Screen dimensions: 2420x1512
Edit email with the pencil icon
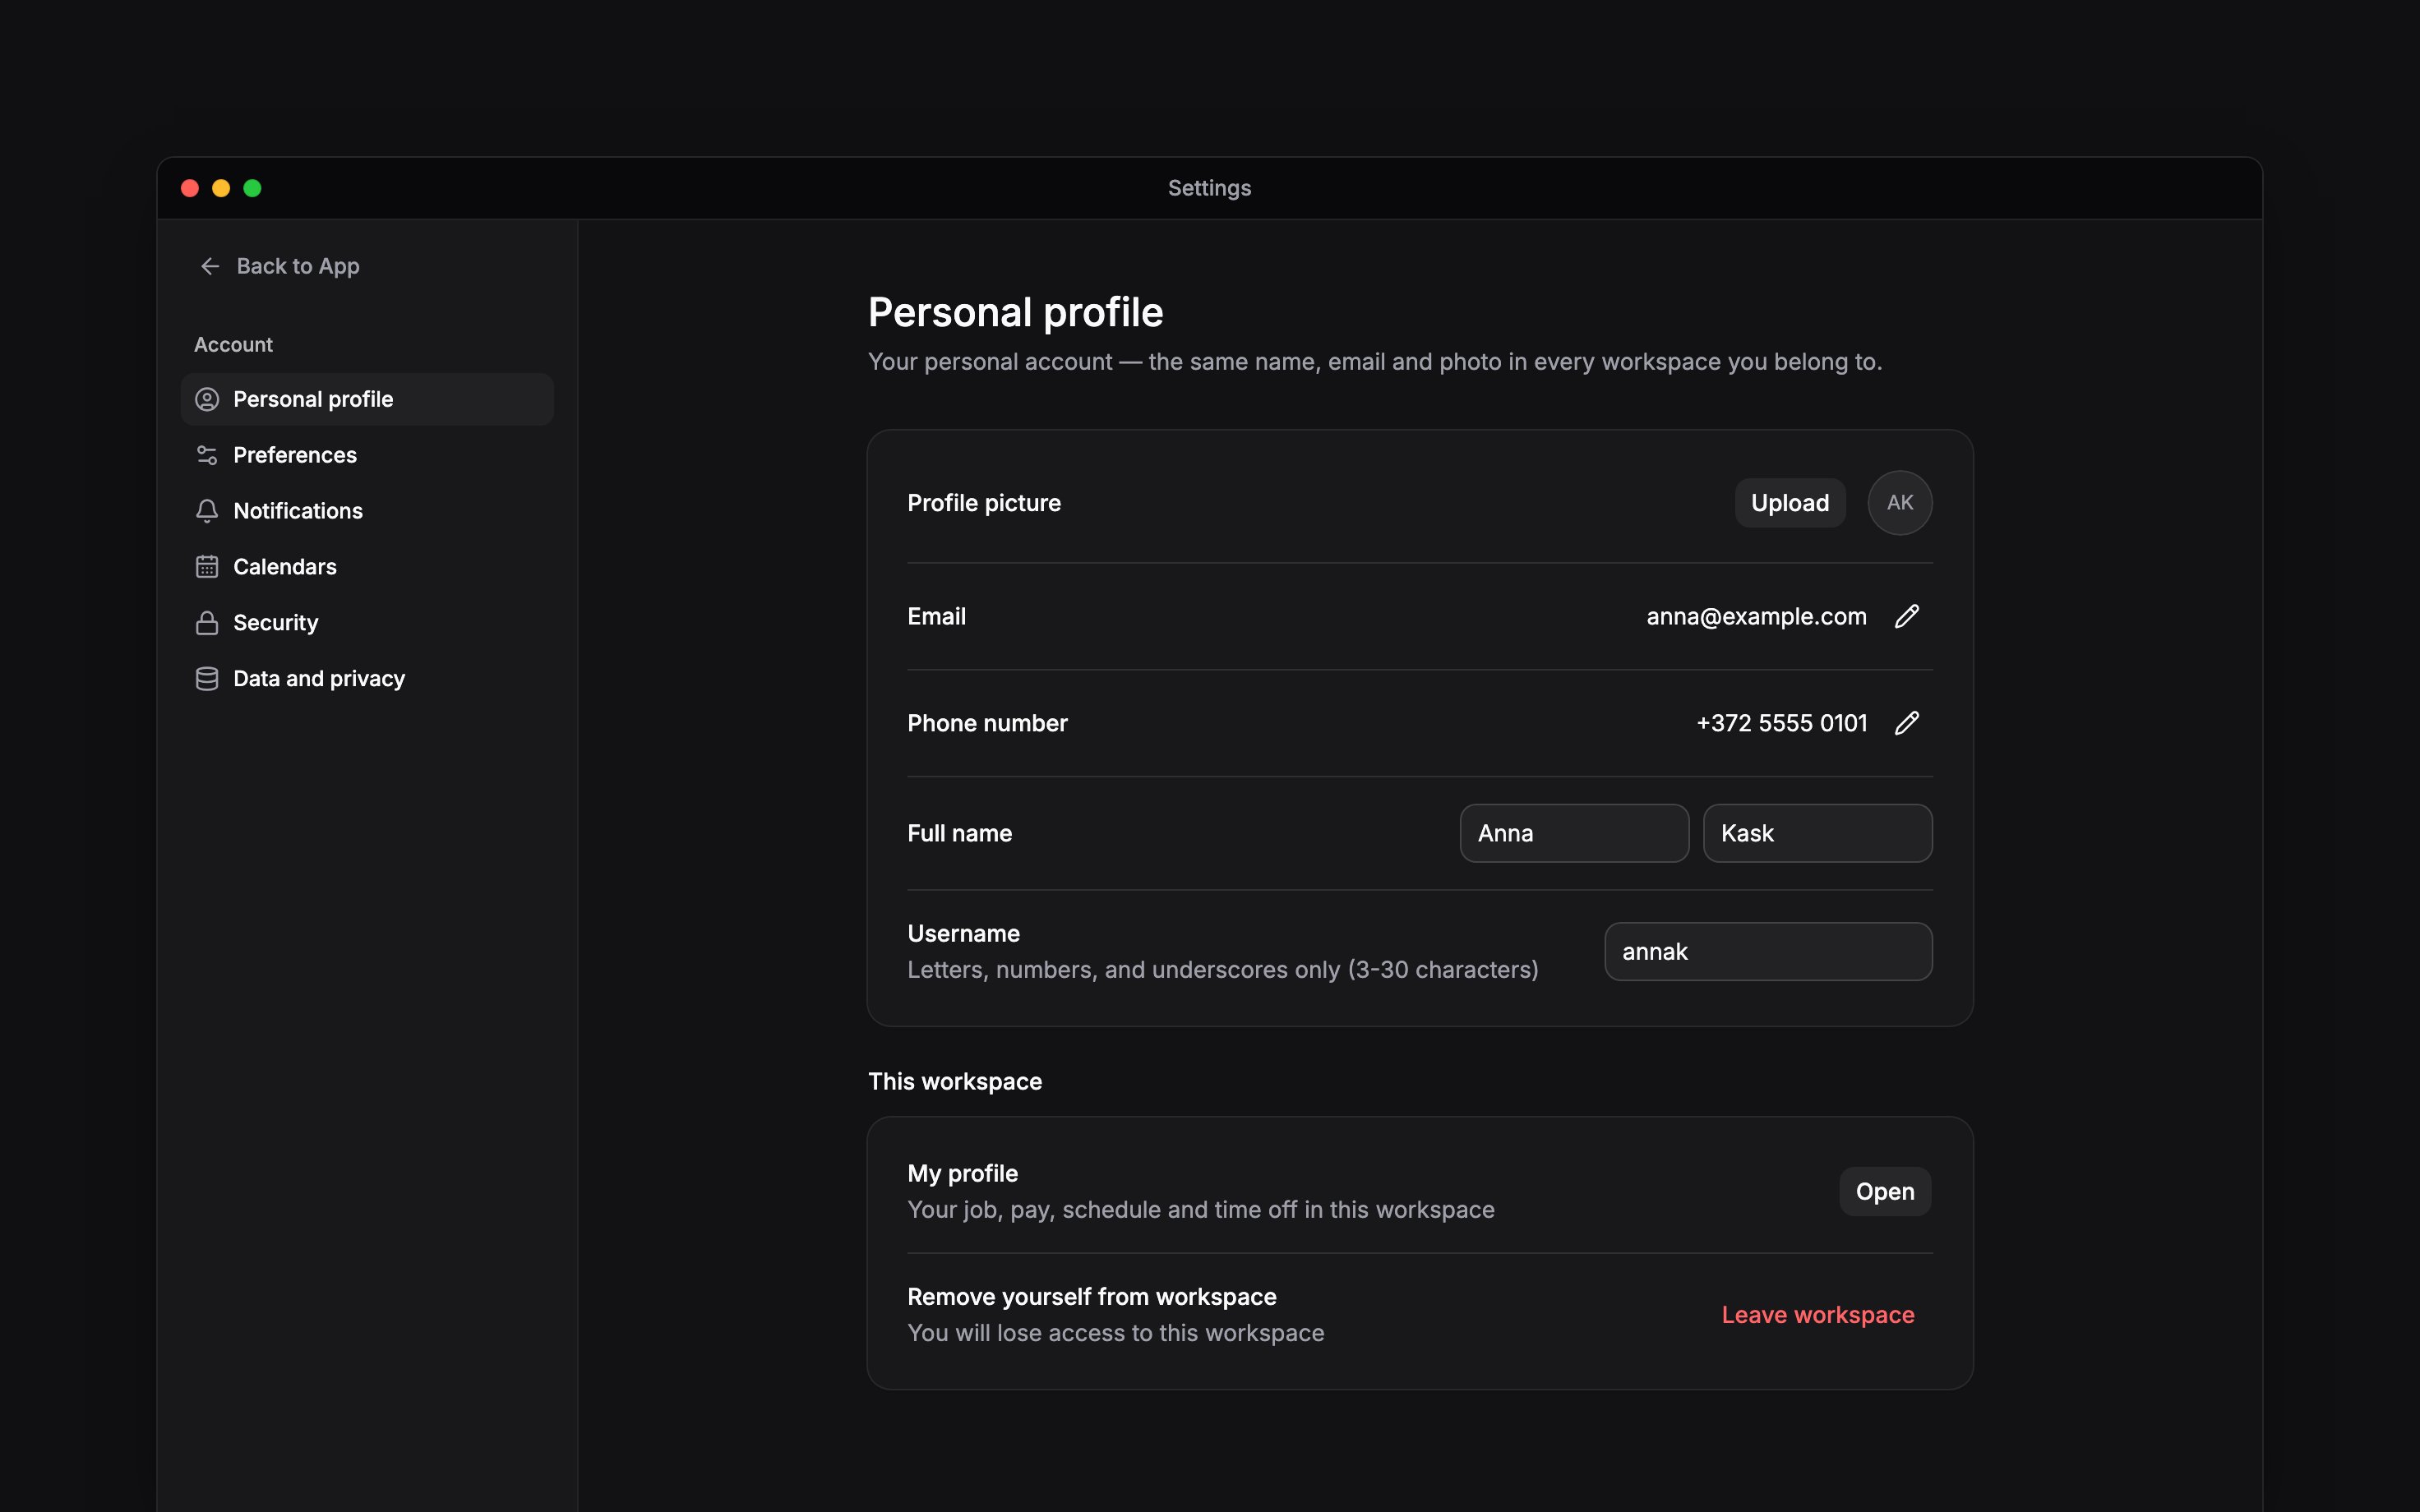[x=1907, y=616]
